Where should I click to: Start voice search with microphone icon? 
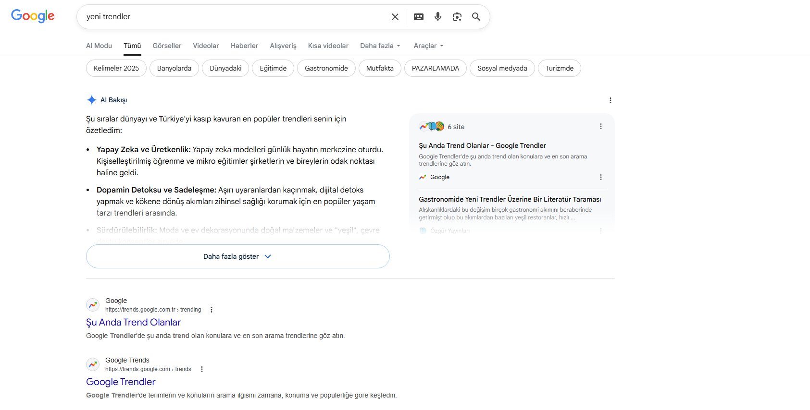coord(438,17)
